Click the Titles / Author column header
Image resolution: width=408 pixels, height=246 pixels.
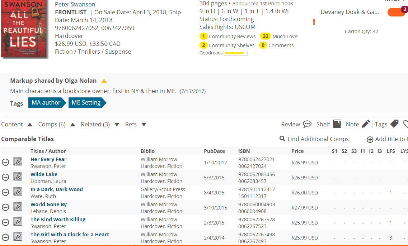48,151
